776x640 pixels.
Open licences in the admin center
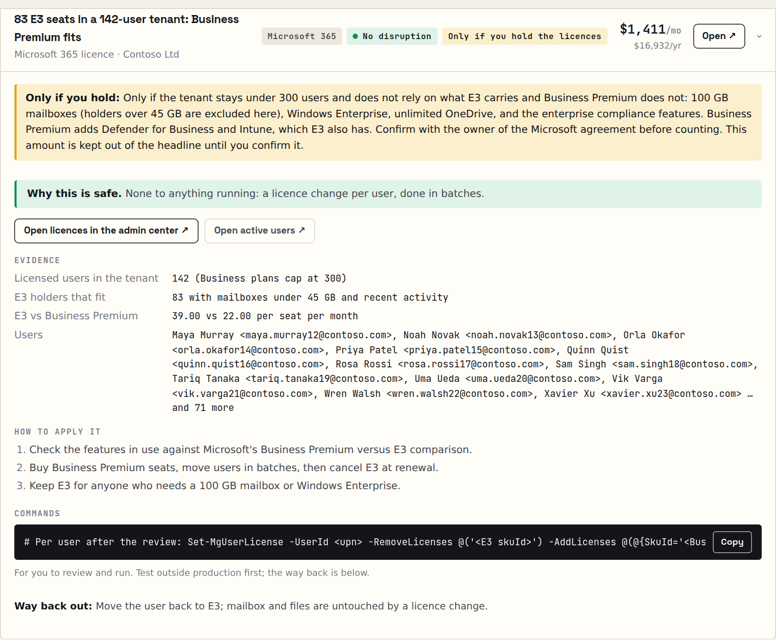tap(106, 231)
